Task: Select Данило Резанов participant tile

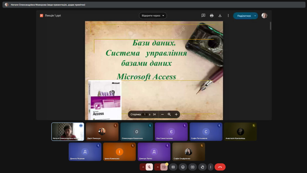Action: point(85,152)
